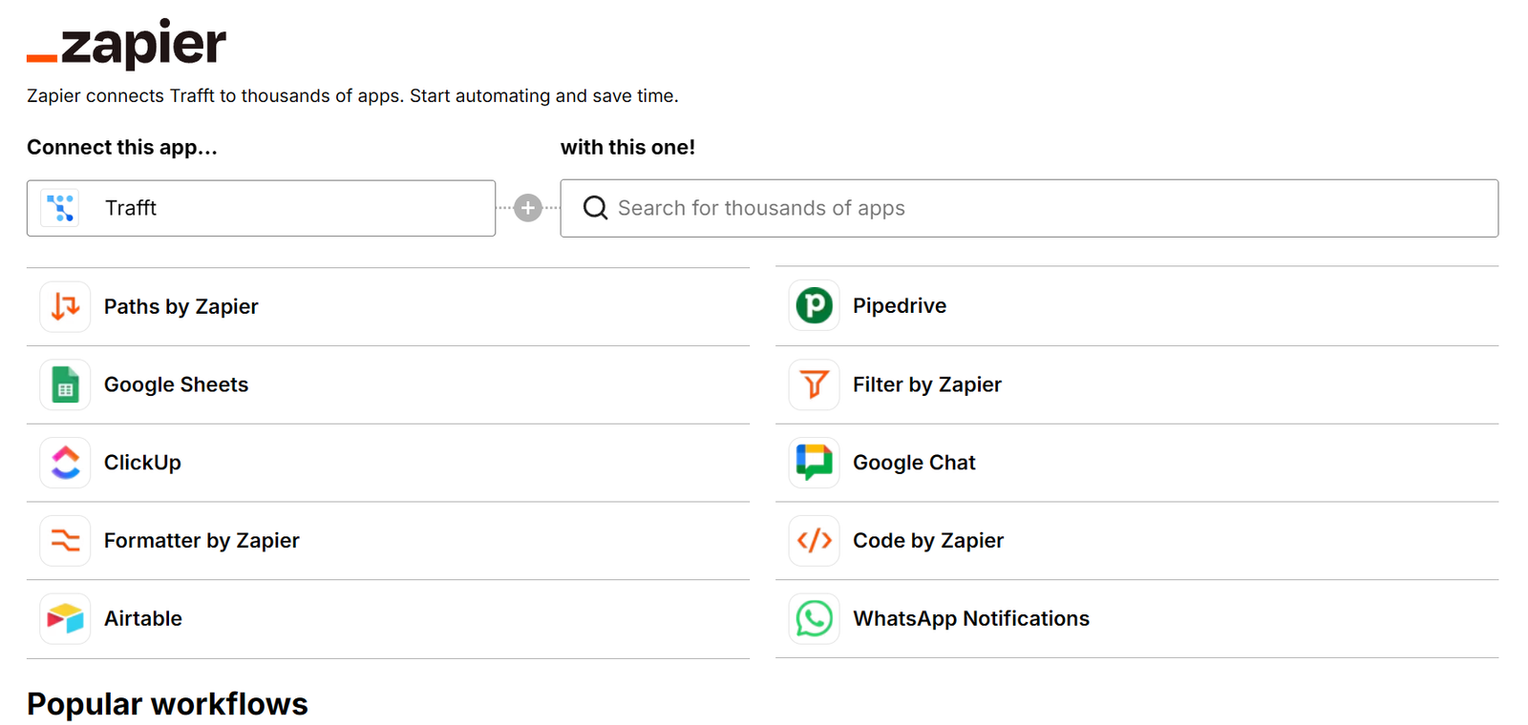The height and width of the screenshot is (725, 1528).
Task: Click the Google Chat icon
Action: coord(814,463)
